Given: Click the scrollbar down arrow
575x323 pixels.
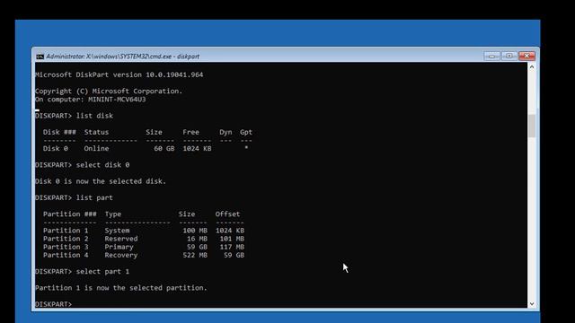Looking at the screenshot, I should pos(532,304).
